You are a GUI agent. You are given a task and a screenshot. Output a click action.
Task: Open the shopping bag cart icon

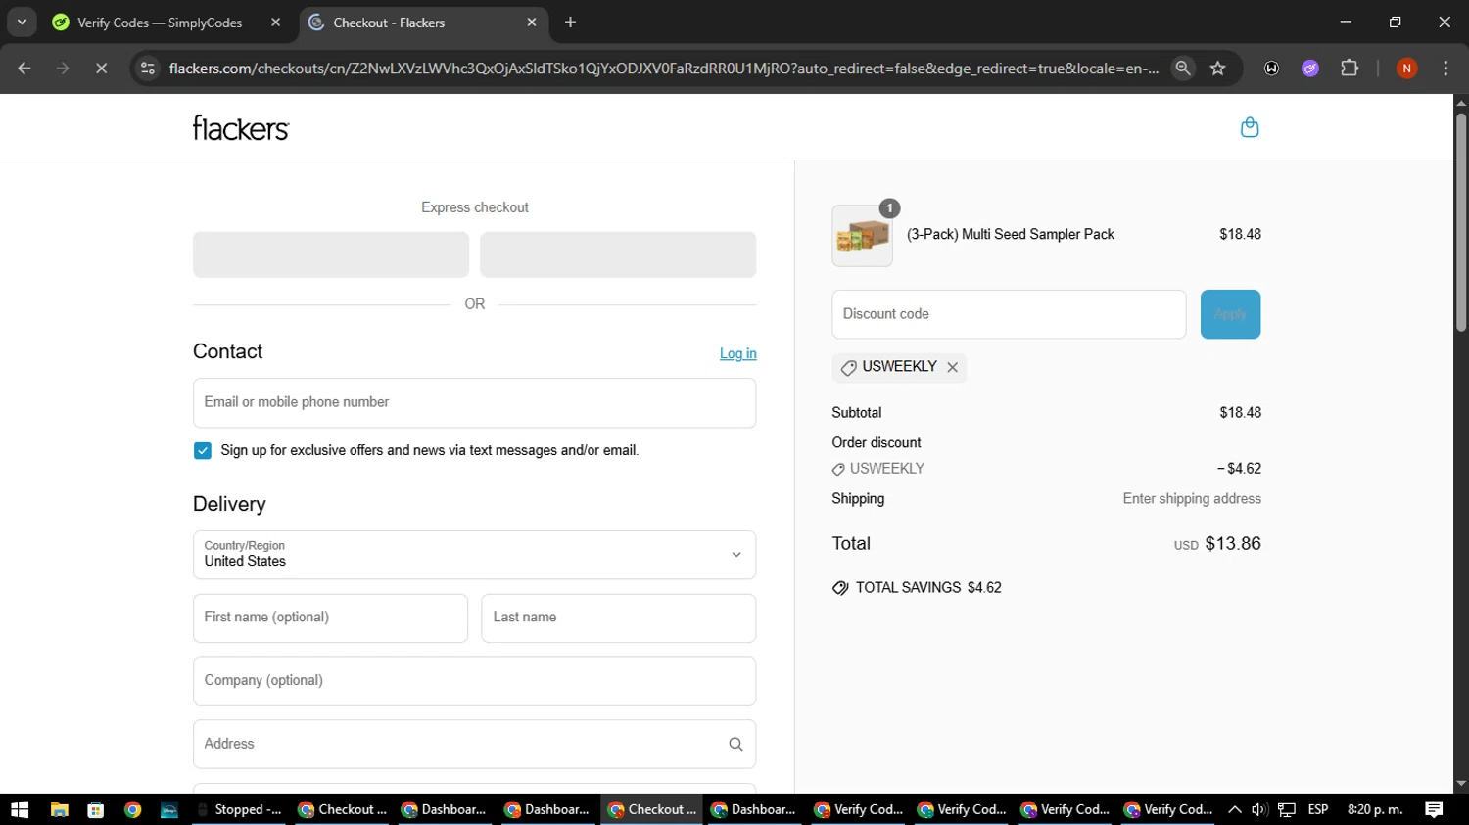[x=1250, y=127]
